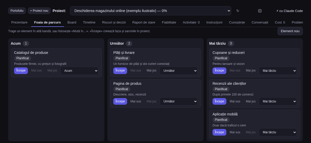Open the Conversații tab
311x143 pixels.
(x=260, y=22)
